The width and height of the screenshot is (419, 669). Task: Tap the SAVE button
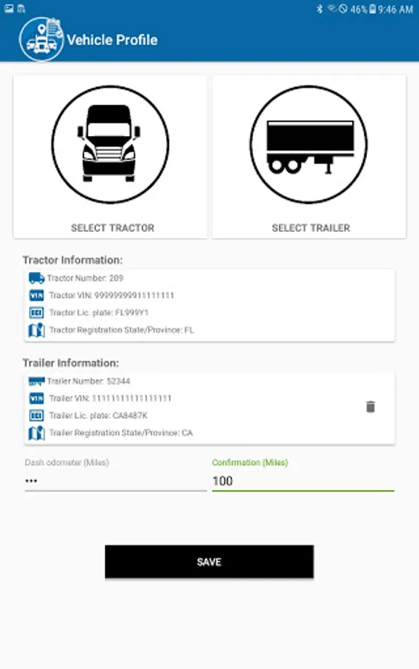click(209, 561)
